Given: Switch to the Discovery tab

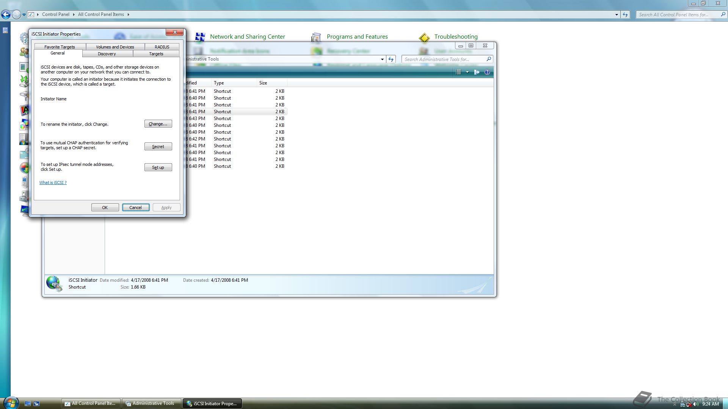Looking at the screenshot, I should point(107,54).
